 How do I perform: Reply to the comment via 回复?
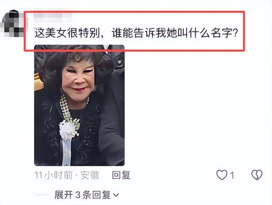[x=121, y=175]
